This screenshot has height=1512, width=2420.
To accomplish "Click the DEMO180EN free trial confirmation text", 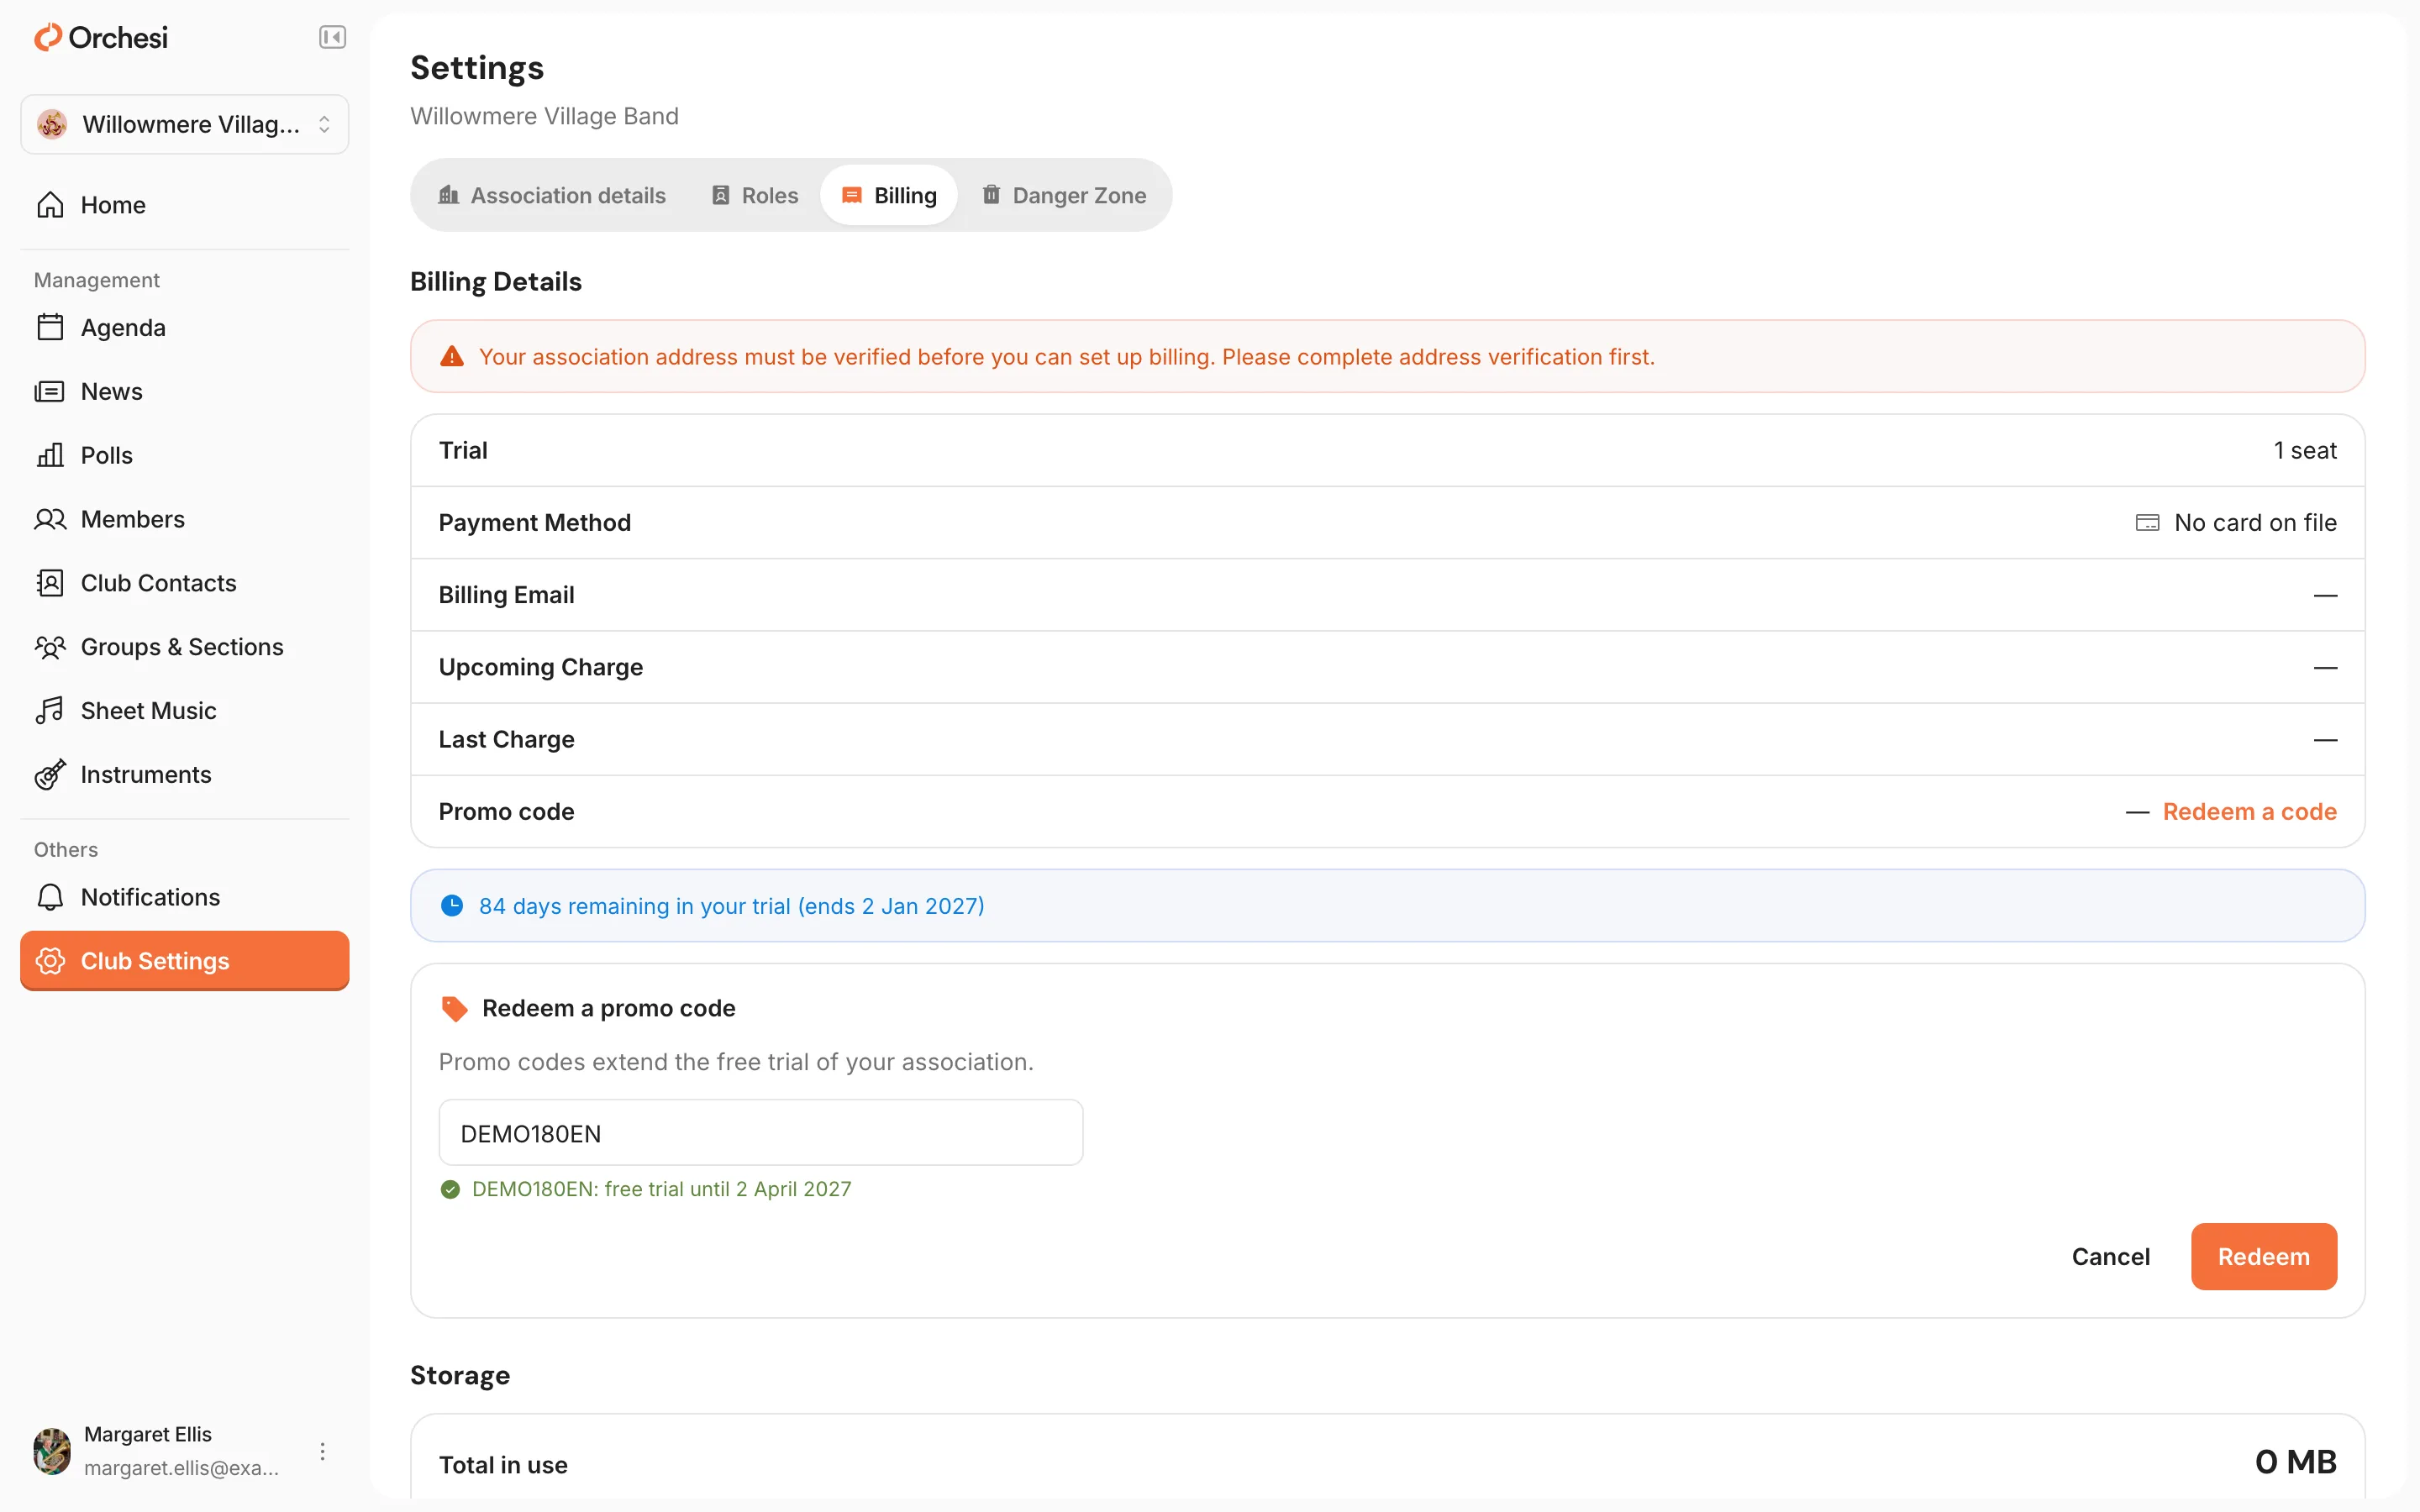I will (661, 1189).
